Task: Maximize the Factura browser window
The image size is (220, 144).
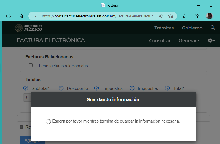Action: (211, 5)
